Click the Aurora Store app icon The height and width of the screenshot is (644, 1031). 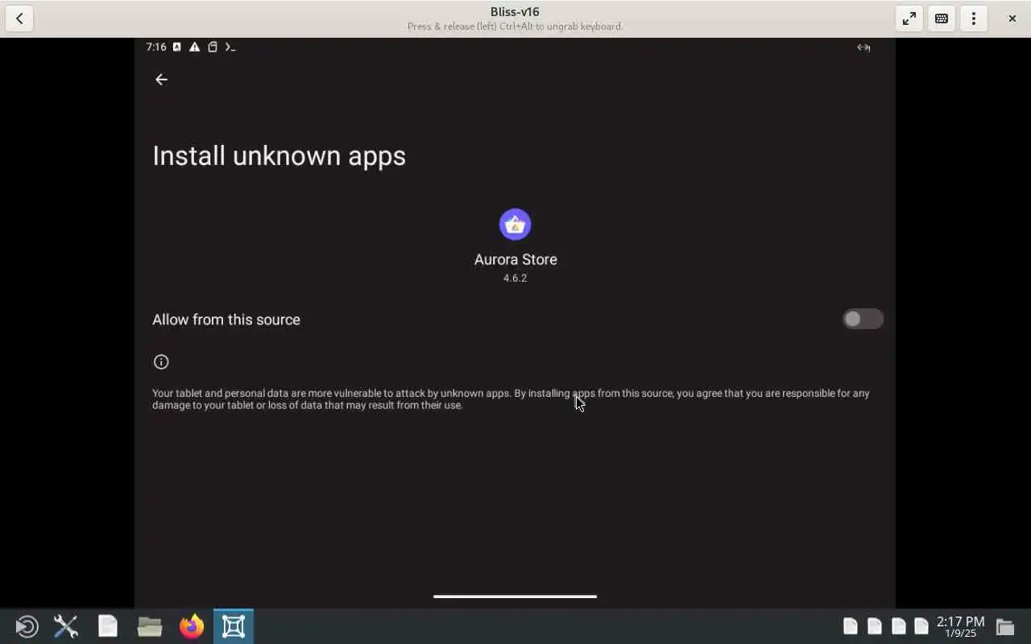(x=515, y=225)
